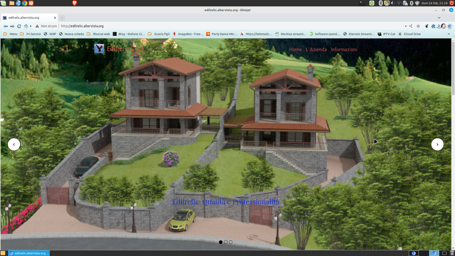Image resolution: width=455 pixels, height=256 pixels.
Task: Select the third carousel slide dot
Action: tap(231, 242)
